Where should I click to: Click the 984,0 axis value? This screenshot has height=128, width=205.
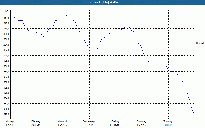click(x=6, y=98)
